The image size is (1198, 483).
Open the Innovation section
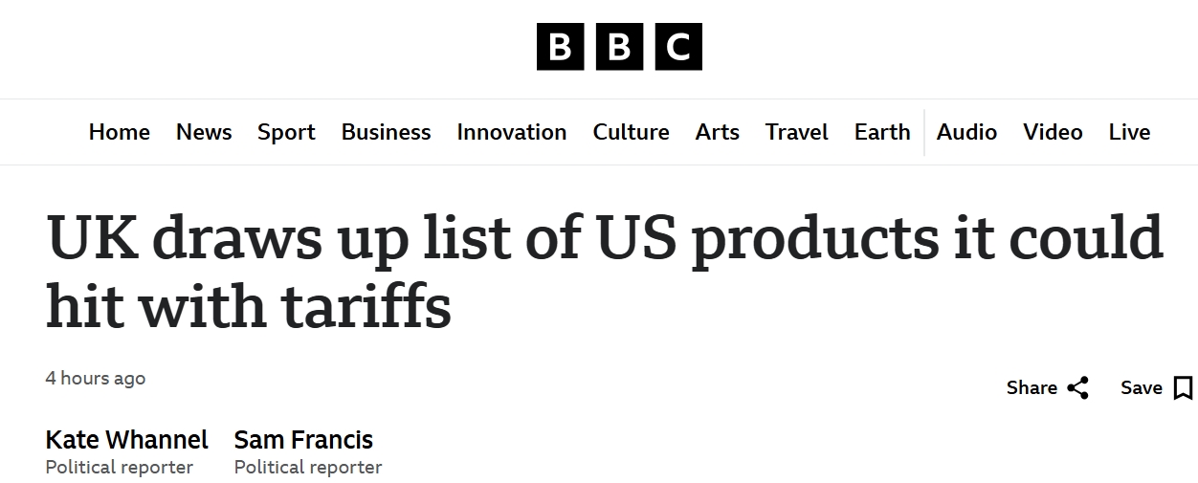click(x=512, y=132)
